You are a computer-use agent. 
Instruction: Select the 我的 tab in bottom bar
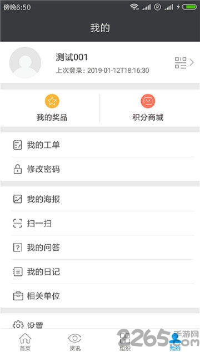[x=175, y=342]
